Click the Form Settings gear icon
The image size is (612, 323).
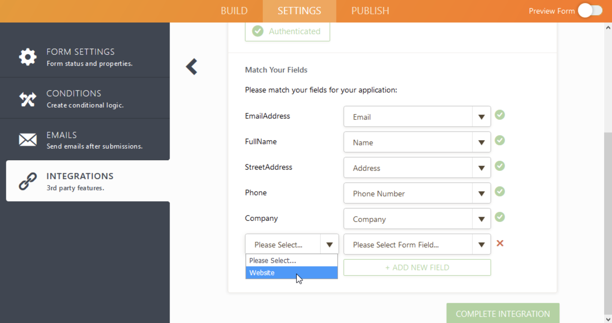click(28, 57)
